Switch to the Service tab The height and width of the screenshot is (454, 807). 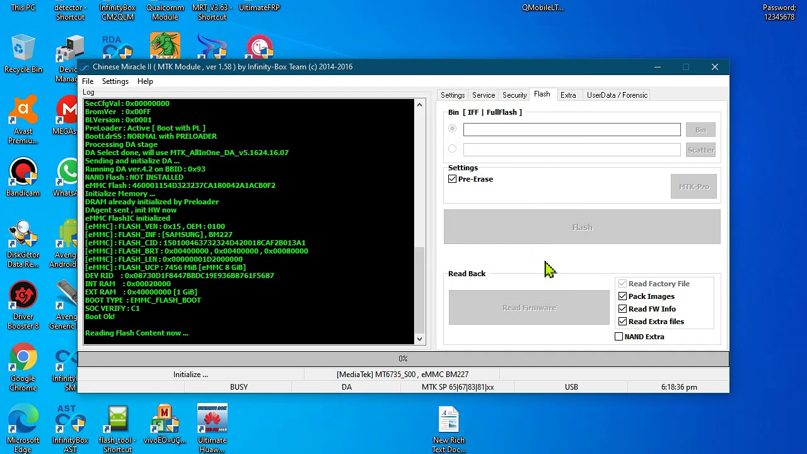coord(484,95)
